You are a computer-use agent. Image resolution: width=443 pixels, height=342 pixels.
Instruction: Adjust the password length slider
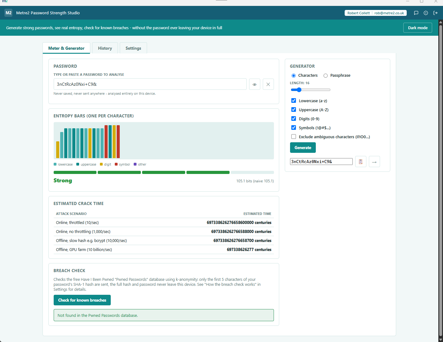pyautogui.click(x=311, y=90)
